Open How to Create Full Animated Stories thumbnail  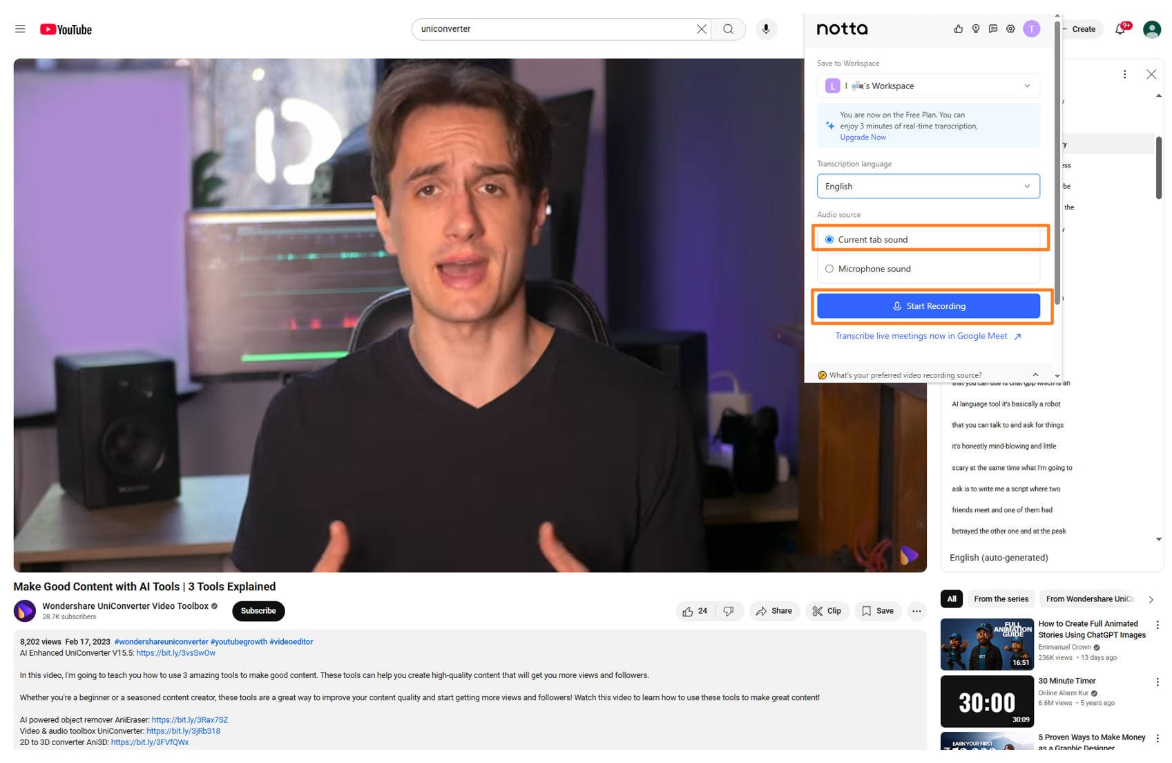click(987, 644)
